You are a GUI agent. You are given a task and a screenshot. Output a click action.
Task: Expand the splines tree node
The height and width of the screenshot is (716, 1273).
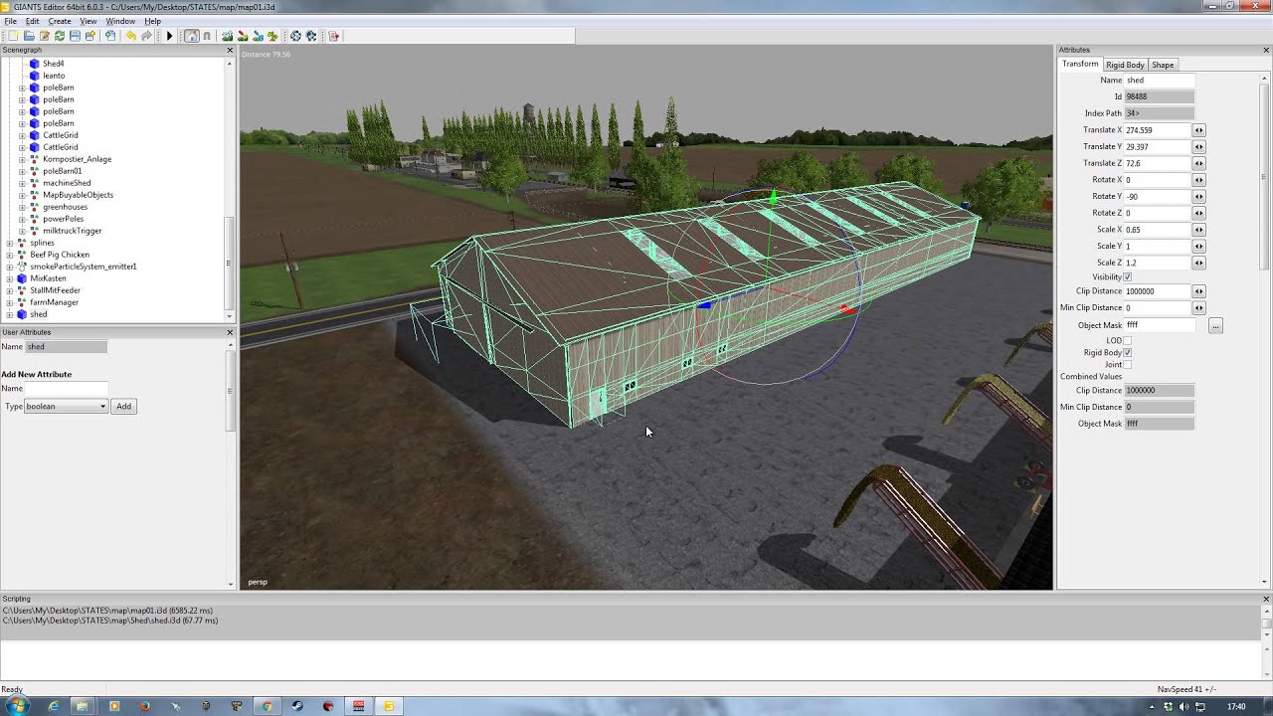tap(10, 243)
